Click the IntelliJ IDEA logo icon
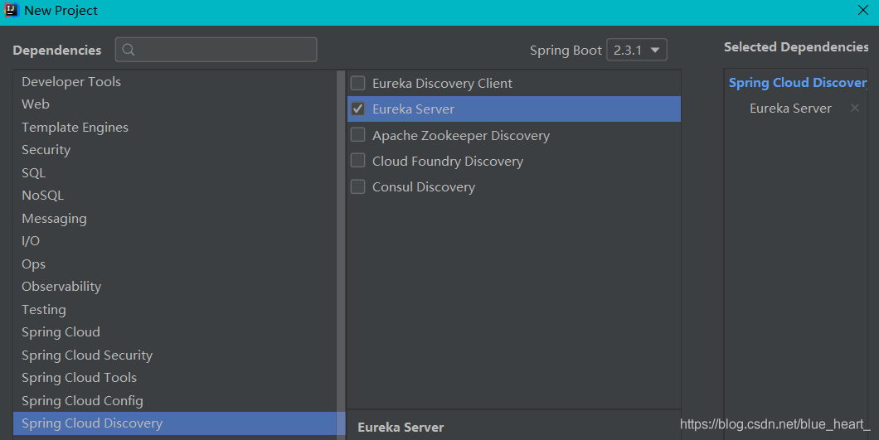Screen dimensions: 879x440 [x=12, y=10]
